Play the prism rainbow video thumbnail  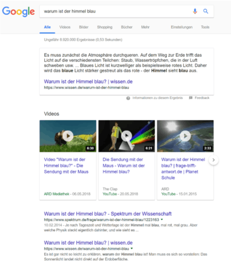(127, 136)
